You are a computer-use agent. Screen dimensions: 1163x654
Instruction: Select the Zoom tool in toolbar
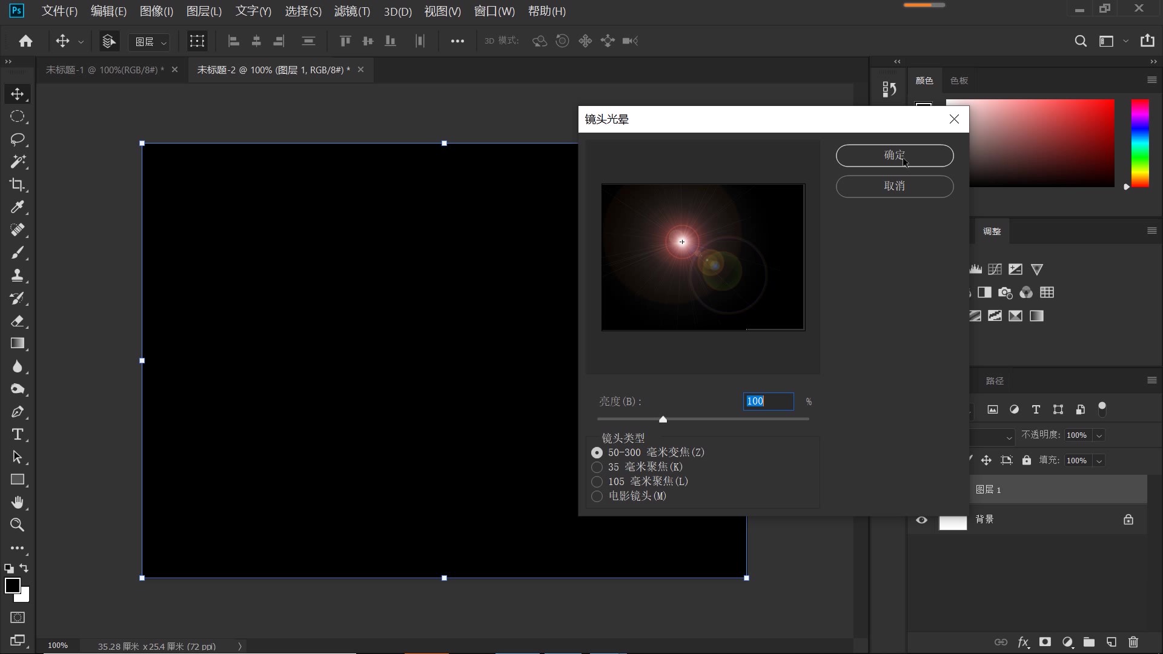coord(17,525)
